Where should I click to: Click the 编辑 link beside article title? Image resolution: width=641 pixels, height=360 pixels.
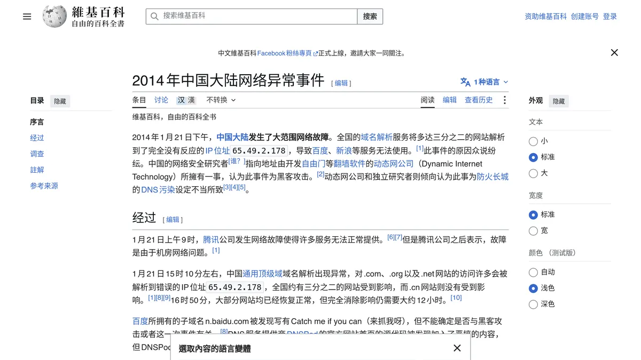(341, 83)
